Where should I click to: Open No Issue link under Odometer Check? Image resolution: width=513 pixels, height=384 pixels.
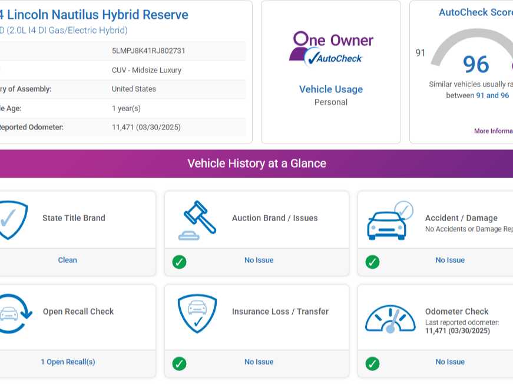tap(450, 362)
